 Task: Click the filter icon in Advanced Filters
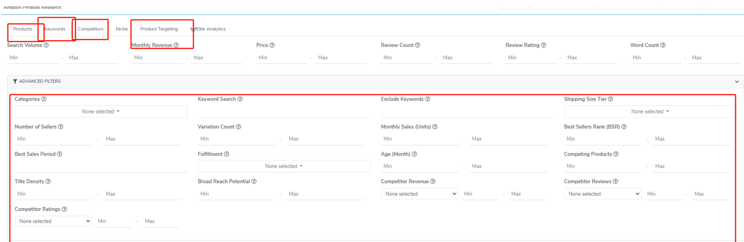click(x=15, y=82)
